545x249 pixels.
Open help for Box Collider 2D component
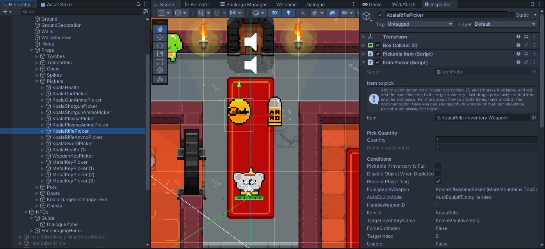tap(518, 45)
